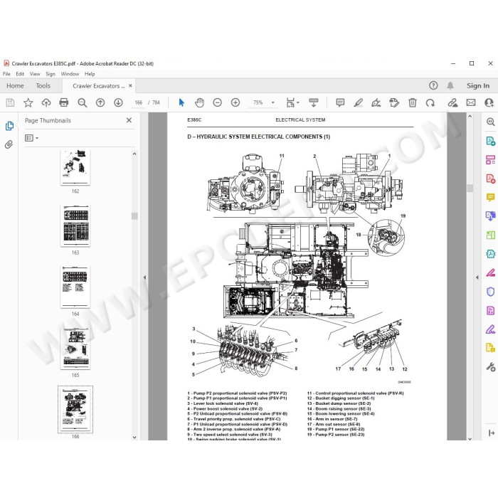Open the thumbnail options dropdown menu
Viewport: 498px width, 498px height.
pos(32,138)
